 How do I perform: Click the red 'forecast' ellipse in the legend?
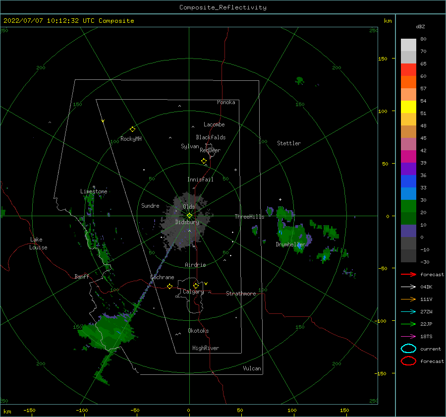click(x=408, y=361)
